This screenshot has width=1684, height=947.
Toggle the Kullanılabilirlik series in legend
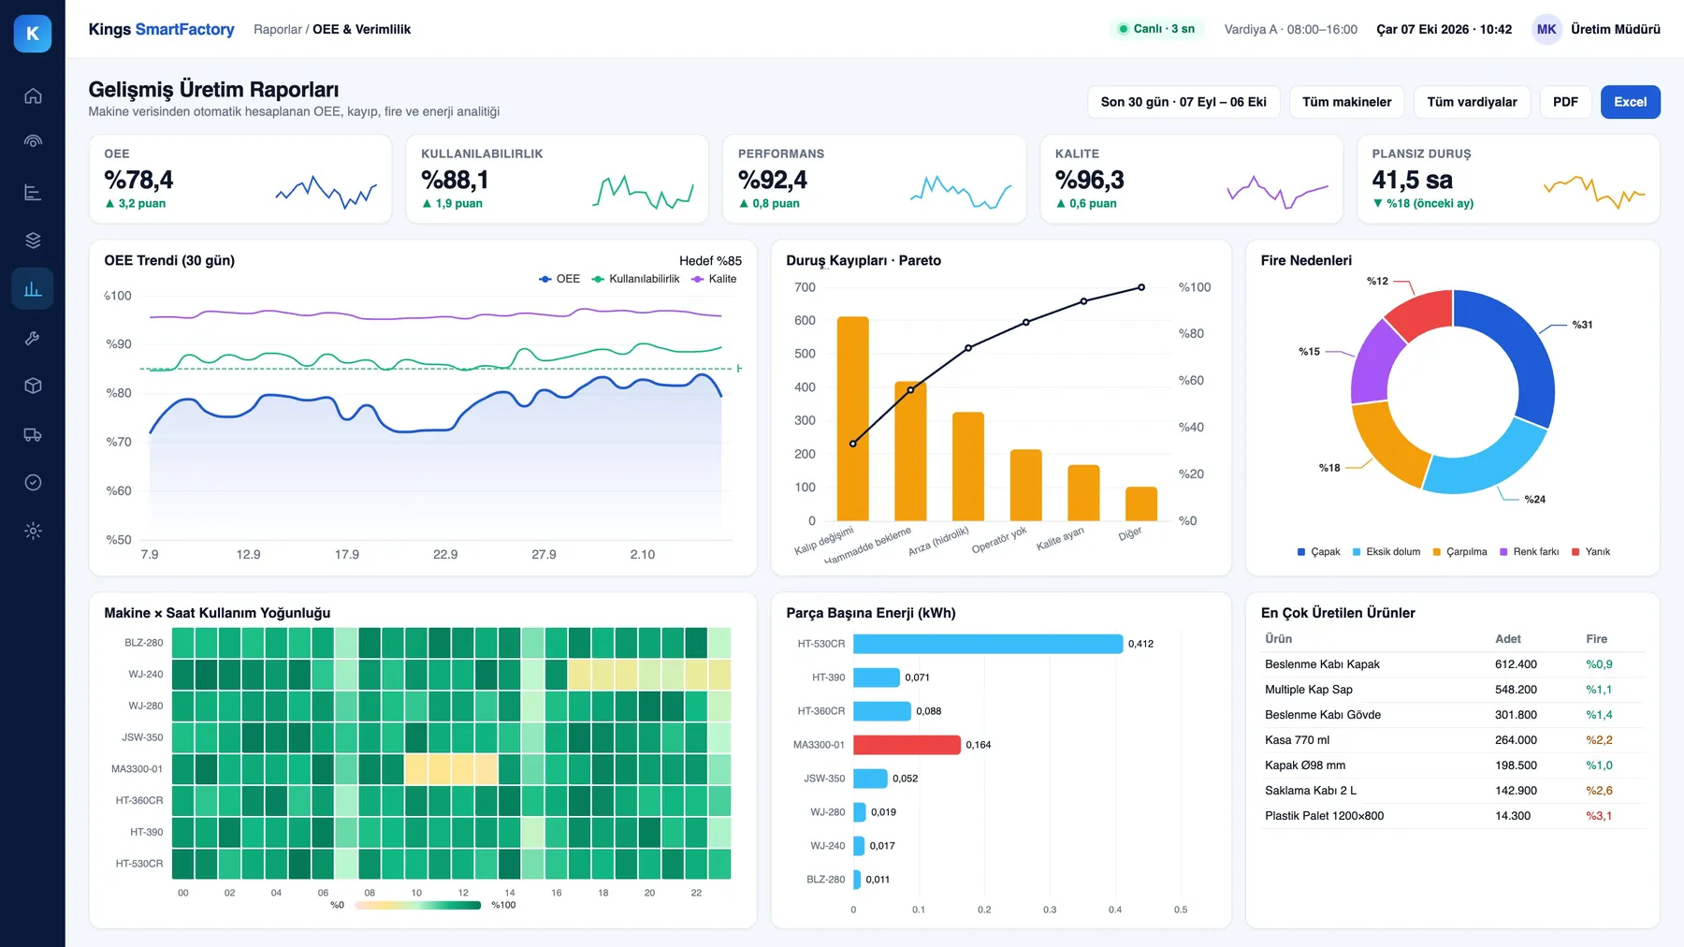pyautogui.click(x=635, y=279)
